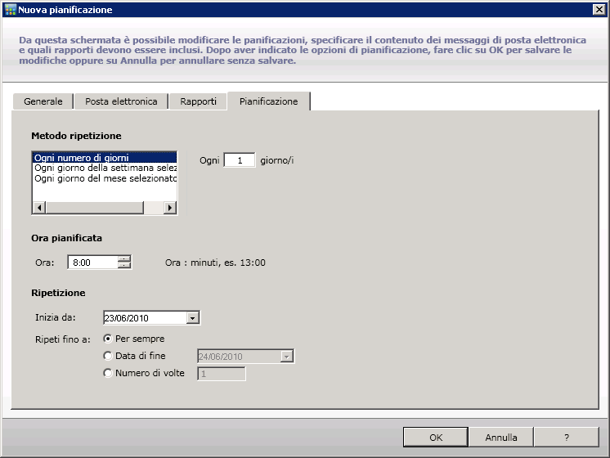Click the start date text 23/06/2010

click(127, 318)
